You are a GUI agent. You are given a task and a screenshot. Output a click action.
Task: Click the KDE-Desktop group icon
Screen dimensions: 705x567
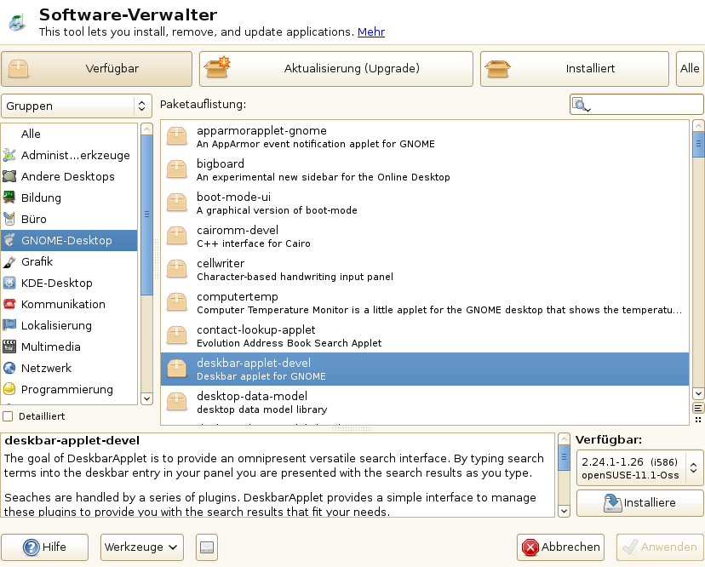tap(9, 283)
